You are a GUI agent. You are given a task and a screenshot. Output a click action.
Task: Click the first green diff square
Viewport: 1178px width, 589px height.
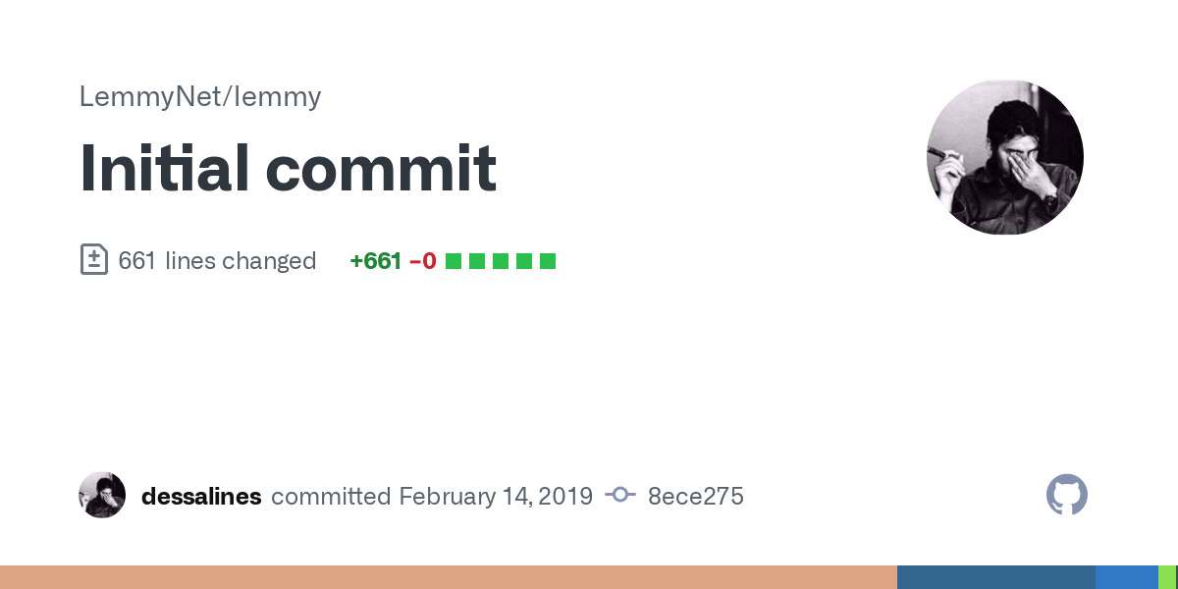454,261
